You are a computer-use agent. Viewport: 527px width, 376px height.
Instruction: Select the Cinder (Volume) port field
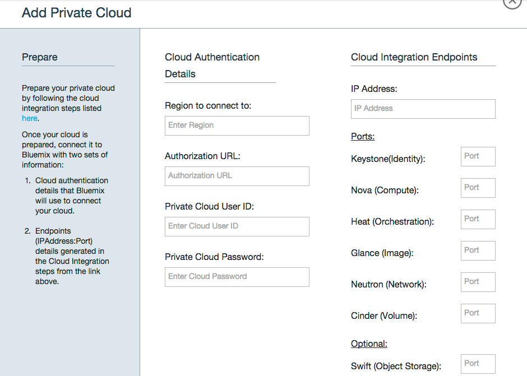point(478,313)
